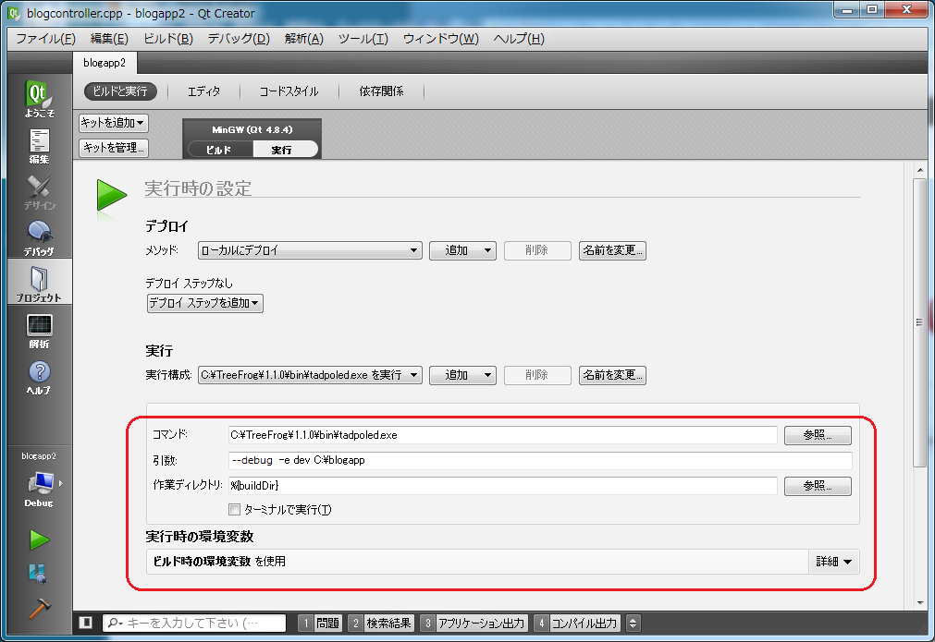Viewport: 935px width, 642px height.
Task: Open the 解析 analyze mode
Action: [40, 330]
